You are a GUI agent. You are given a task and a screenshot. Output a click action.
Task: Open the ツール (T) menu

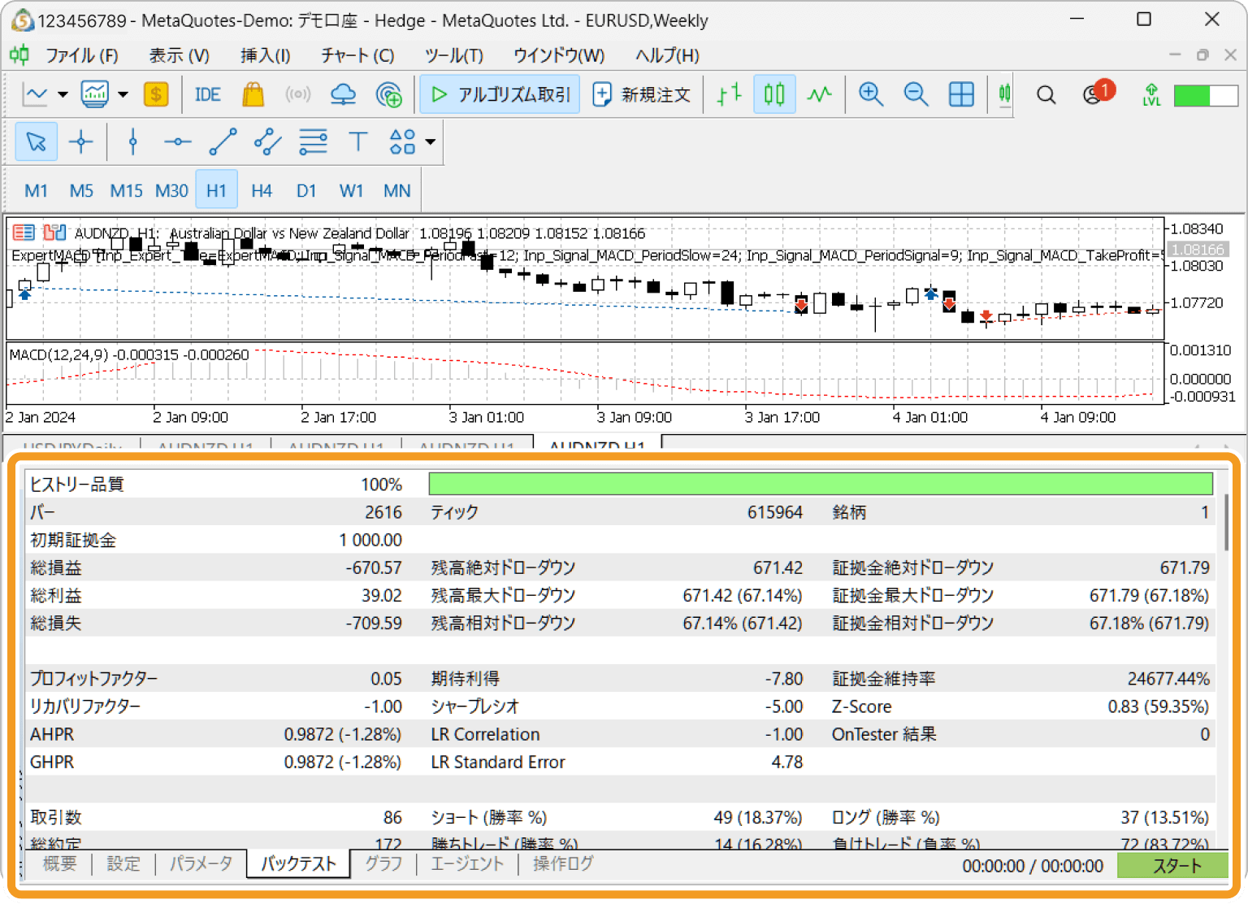pos(454,55)
